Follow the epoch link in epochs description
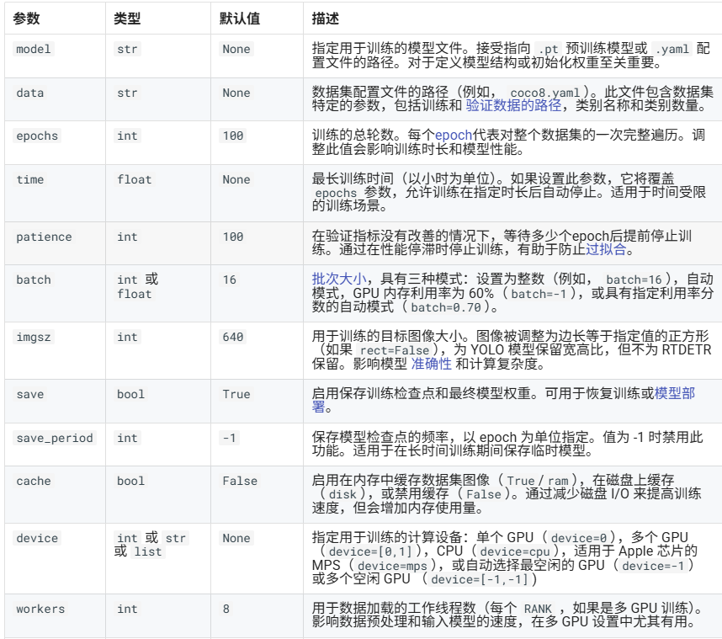 pos(454,135)
